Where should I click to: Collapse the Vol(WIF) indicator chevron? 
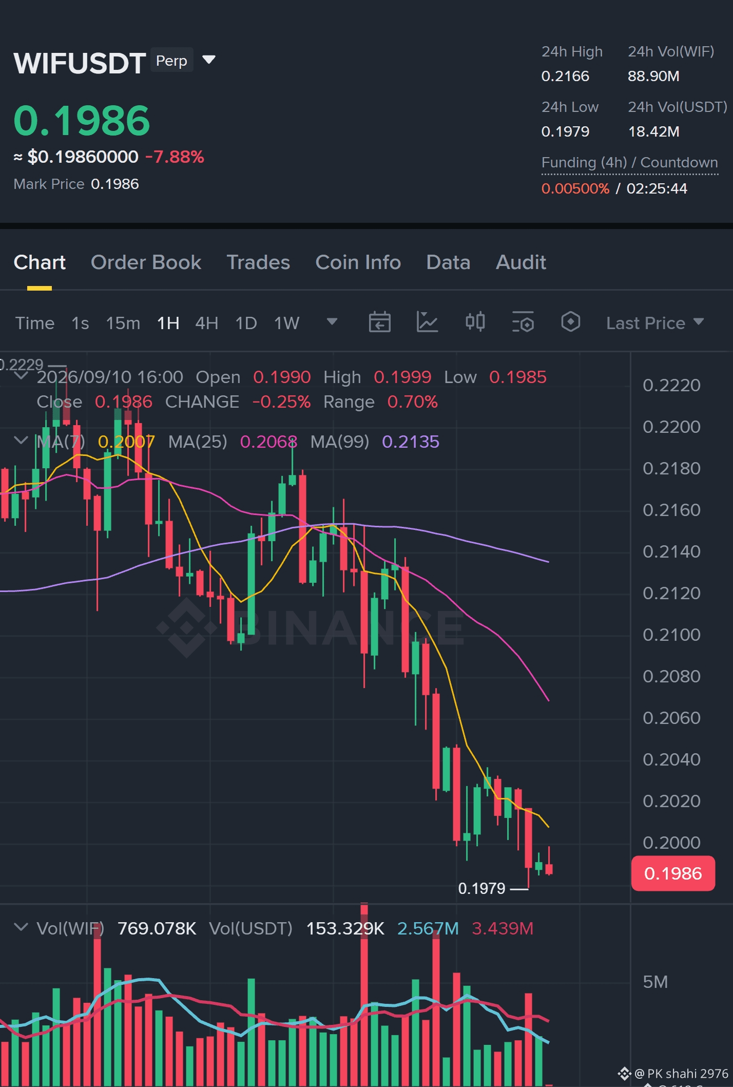(21, 927)
